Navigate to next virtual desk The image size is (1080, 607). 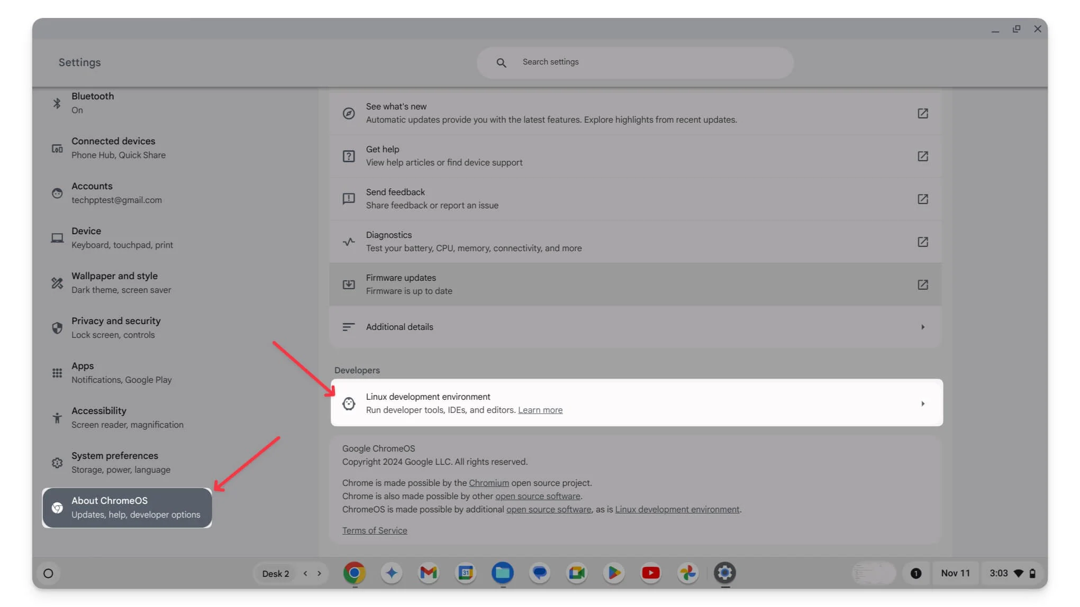[x=318, y=572]
